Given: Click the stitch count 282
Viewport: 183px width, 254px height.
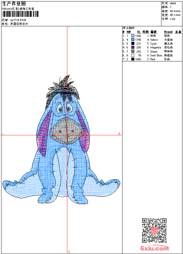Looking at the screenshot, I should 139,51.
